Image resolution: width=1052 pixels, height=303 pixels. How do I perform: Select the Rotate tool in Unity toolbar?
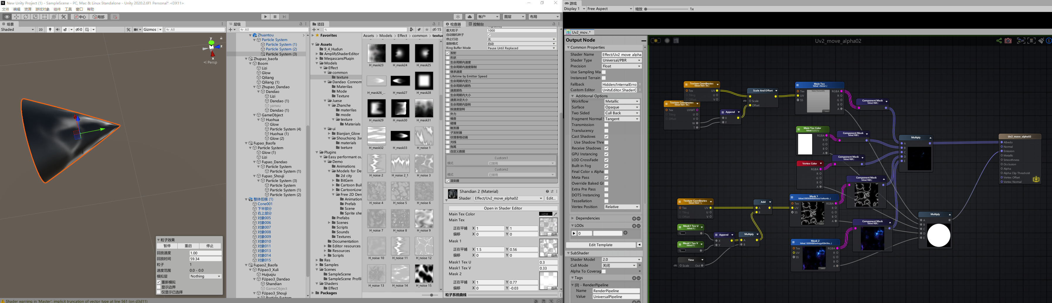point(26,17)
